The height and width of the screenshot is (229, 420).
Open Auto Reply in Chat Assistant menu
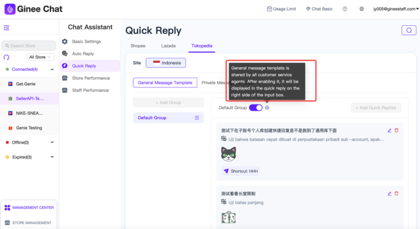[83, 54]
